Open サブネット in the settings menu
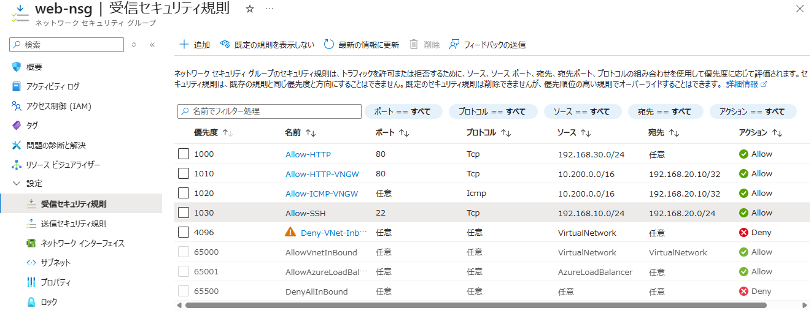The height and width of the screenshot is (316, 811). (55, 263)
